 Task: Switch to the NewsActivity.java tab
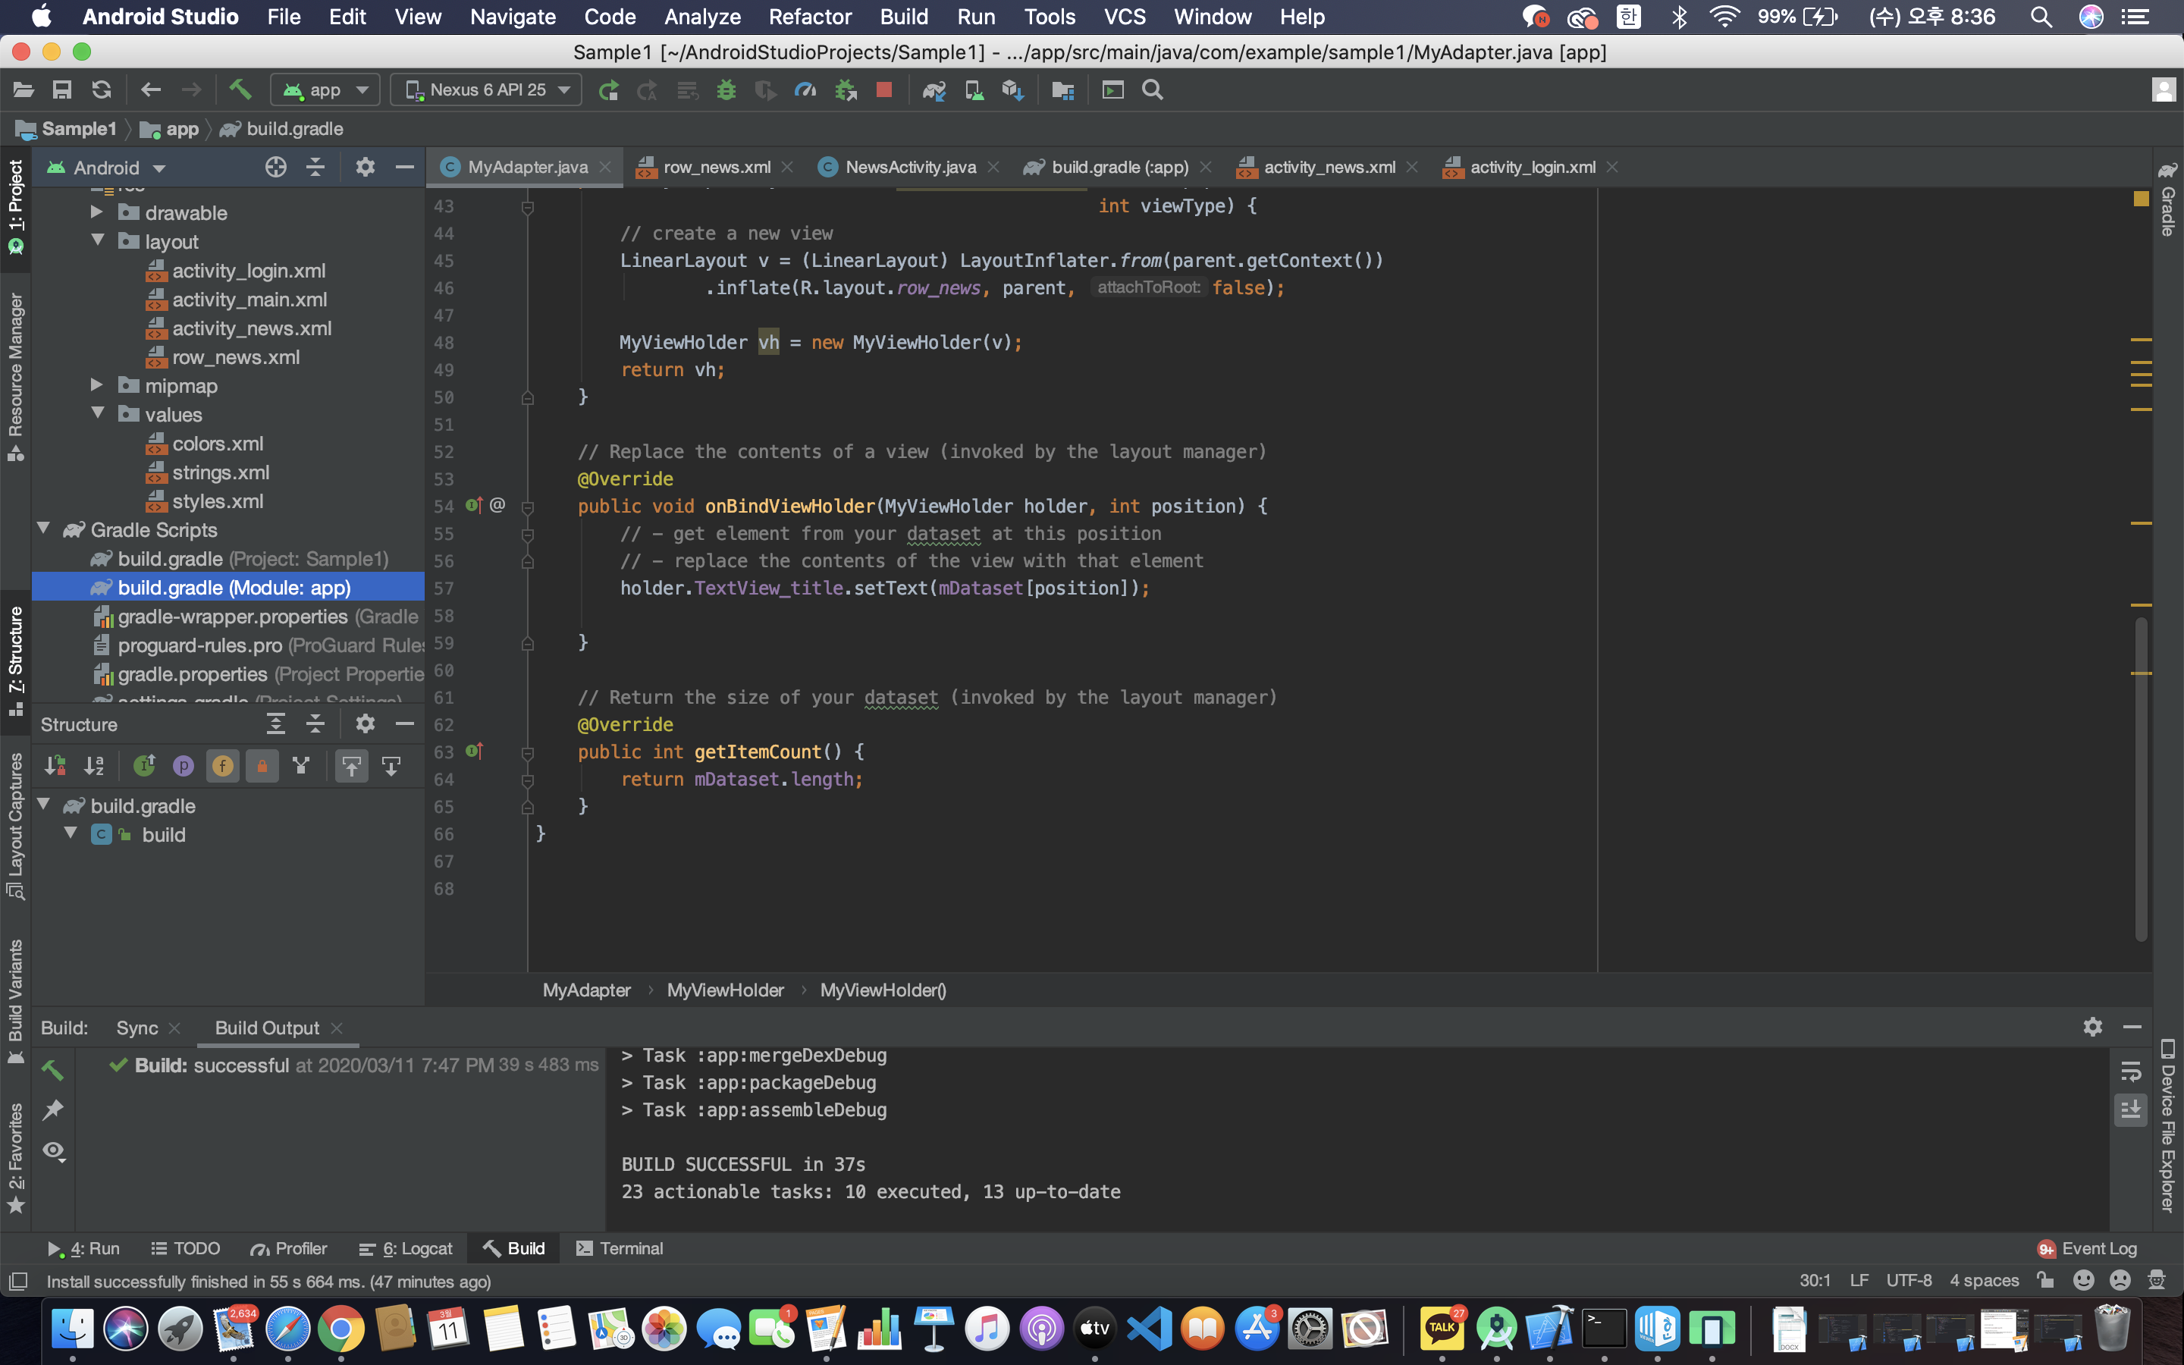[x=908, y=167]
